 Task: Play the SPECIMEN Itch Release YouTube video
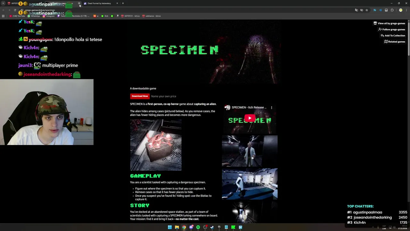point(250,118)
